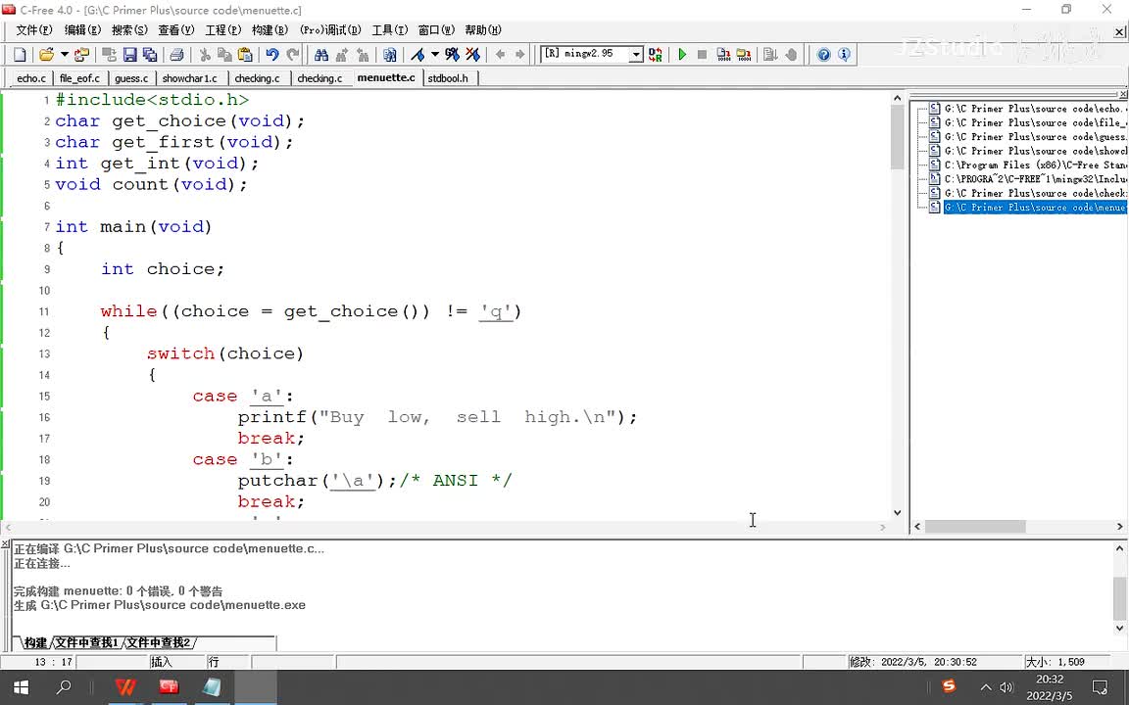Image resolution: width=1129 pixels, height=705 pixels.
Task: Print the document with the printer icon
Action: click(x=176, y=55)
